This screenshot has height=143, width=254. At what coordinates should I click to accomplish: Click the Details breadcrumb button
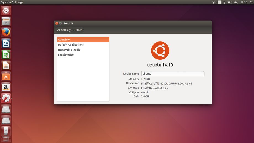(x=78, y=30)
